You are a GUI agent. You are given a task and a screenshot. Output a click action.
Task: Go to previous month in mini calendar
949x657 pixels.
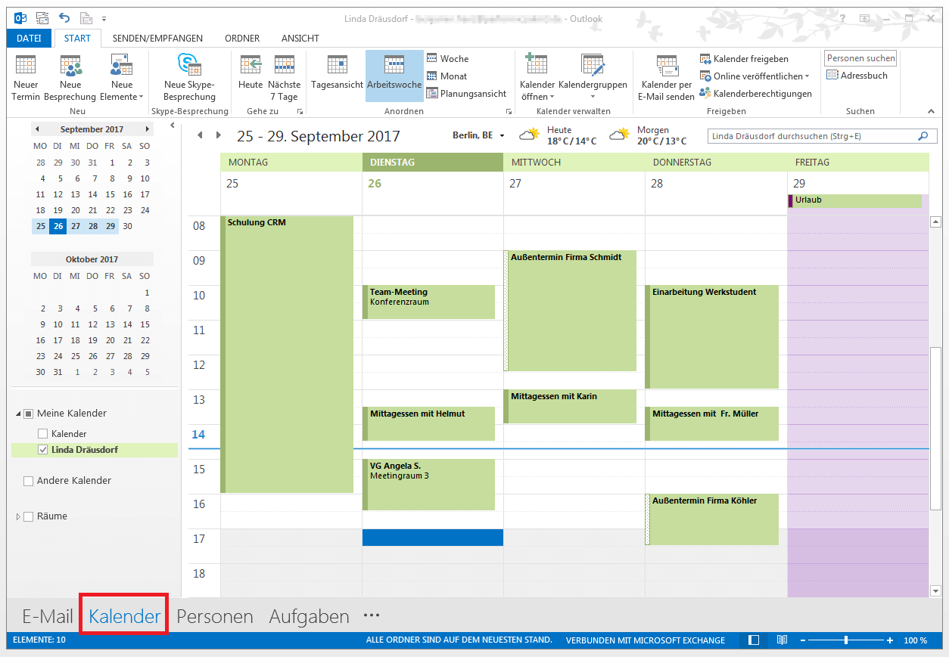(x=37, y=129)
